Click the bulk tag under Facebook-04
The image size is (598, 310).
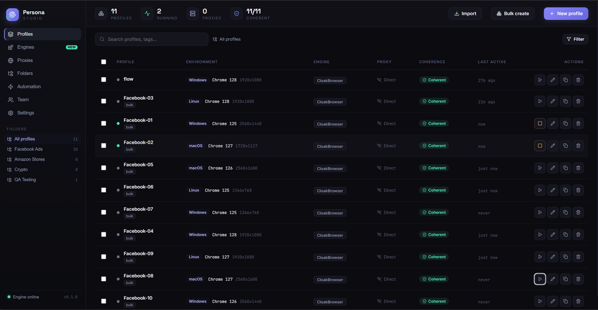tap(130, 238)
